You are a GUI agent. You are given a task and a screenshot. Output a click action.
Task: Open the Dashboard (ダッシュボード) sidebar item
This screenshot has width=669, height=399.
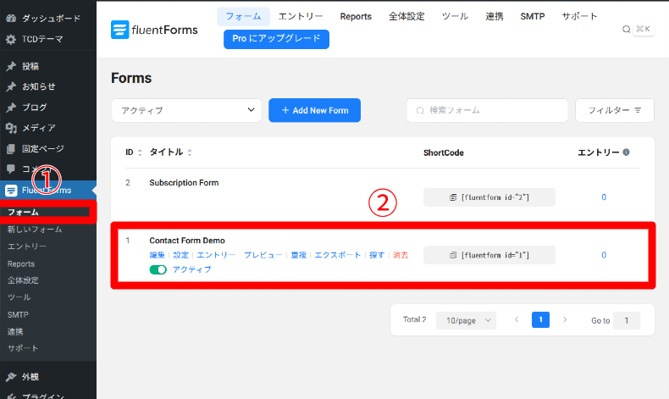point(43,19)
